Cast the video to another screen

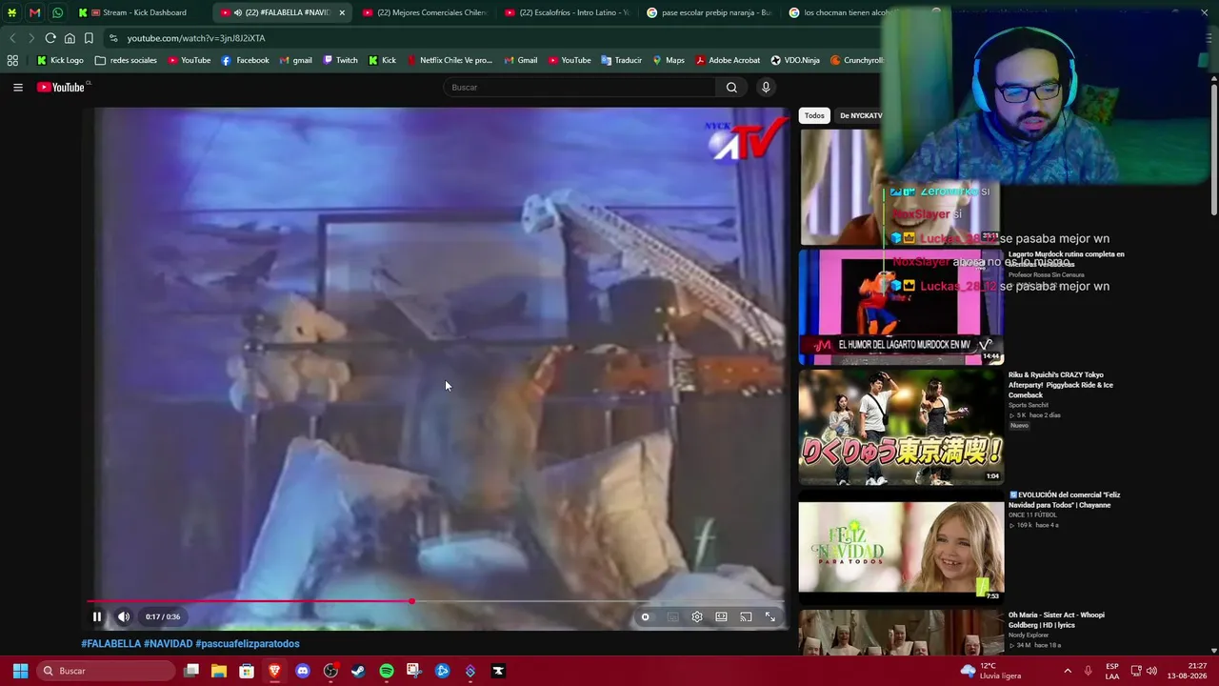(746, 616)
